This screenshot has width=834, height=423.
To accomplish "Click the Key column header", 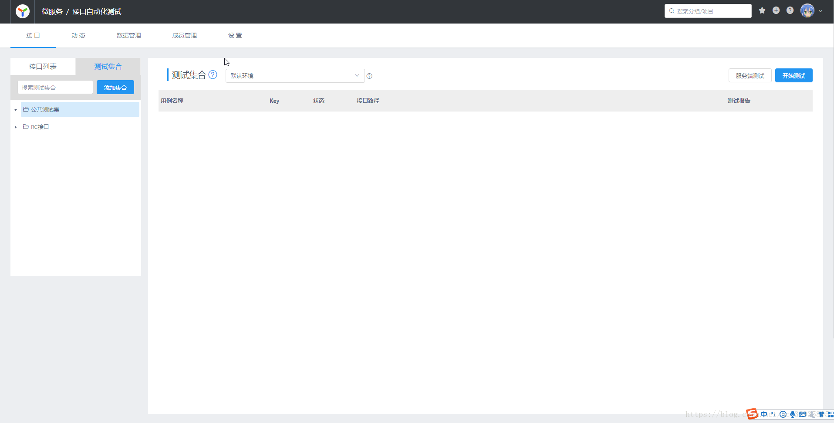I will [274, 101].
